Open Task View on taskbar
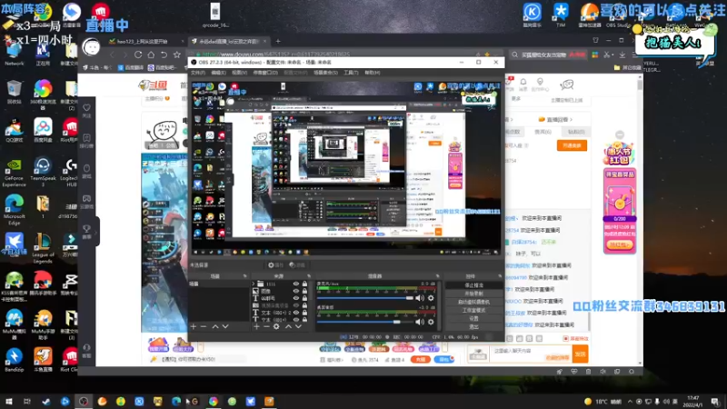727x409 pixels. pos(27,402)
